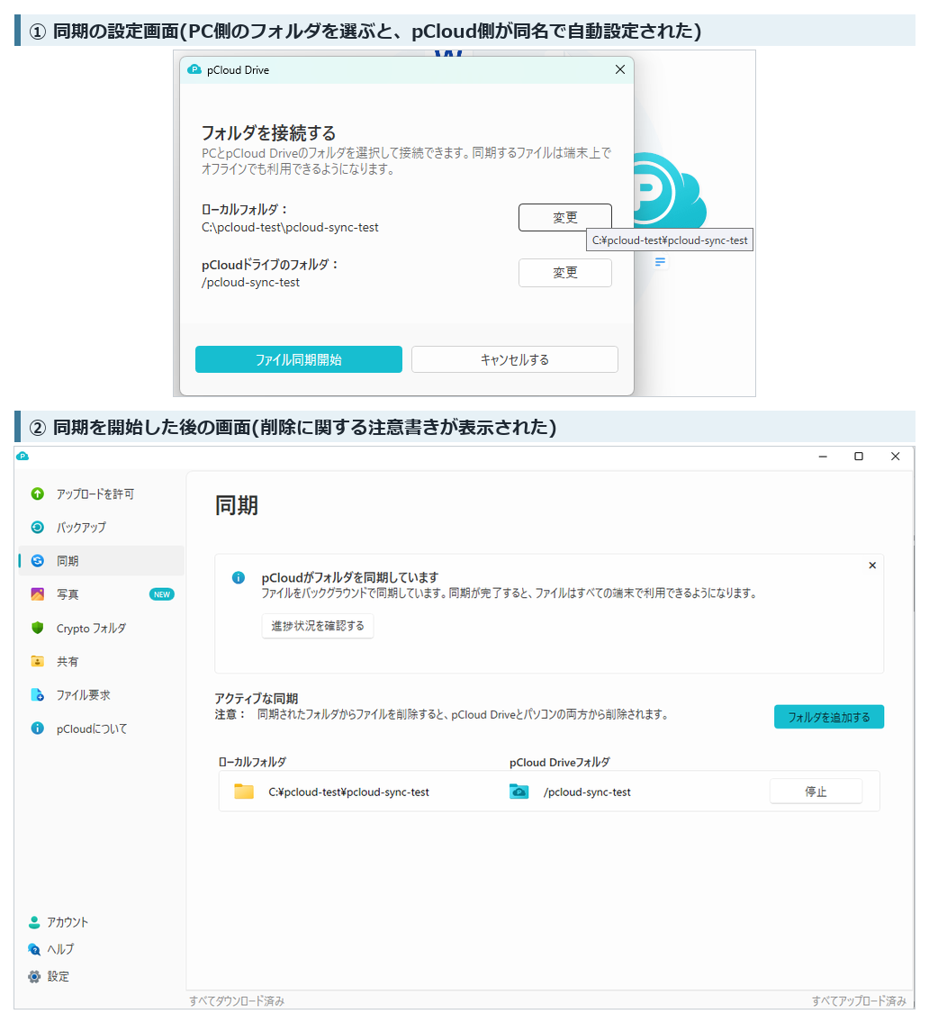Click the help icon beside ヘルプ
The width and height of the screenshot is (929, 1023).
(x=34, y=949)
